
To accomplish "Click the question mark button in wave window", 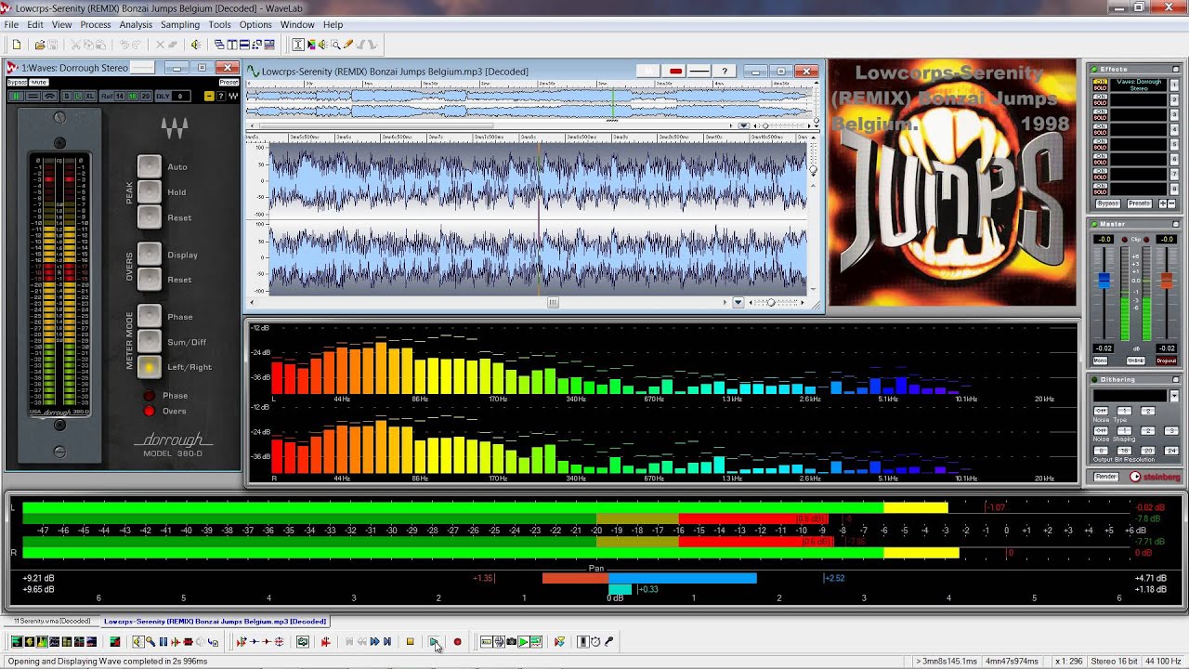I will tap(725, 71).
